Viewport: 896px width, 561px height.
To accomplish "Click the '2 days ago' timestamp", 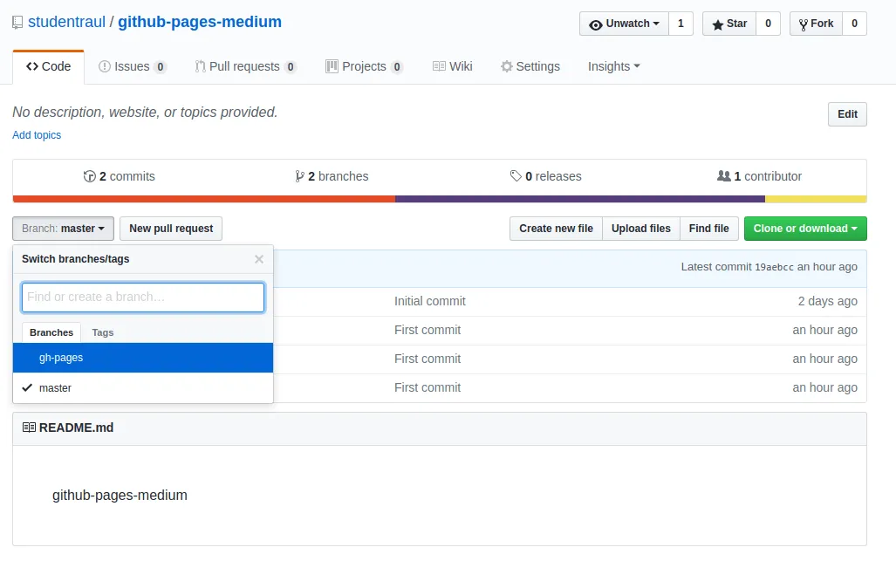I will click(827, 301).
